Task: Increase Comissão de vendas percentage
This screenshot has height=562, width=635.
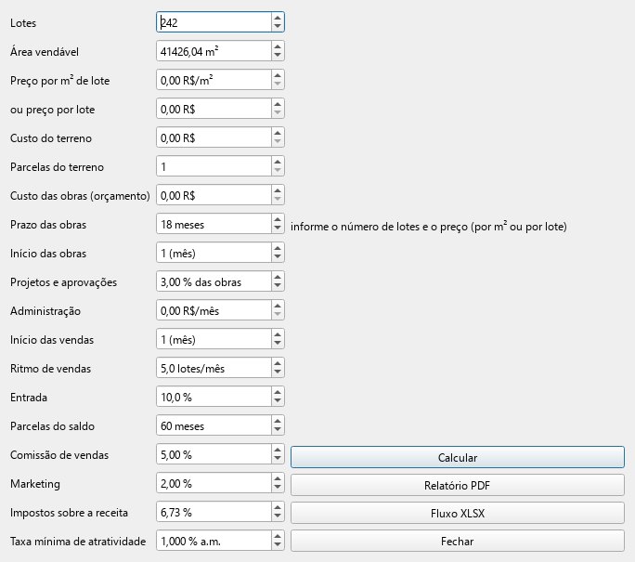Action: pyautogui.click(x=278, y=450)
